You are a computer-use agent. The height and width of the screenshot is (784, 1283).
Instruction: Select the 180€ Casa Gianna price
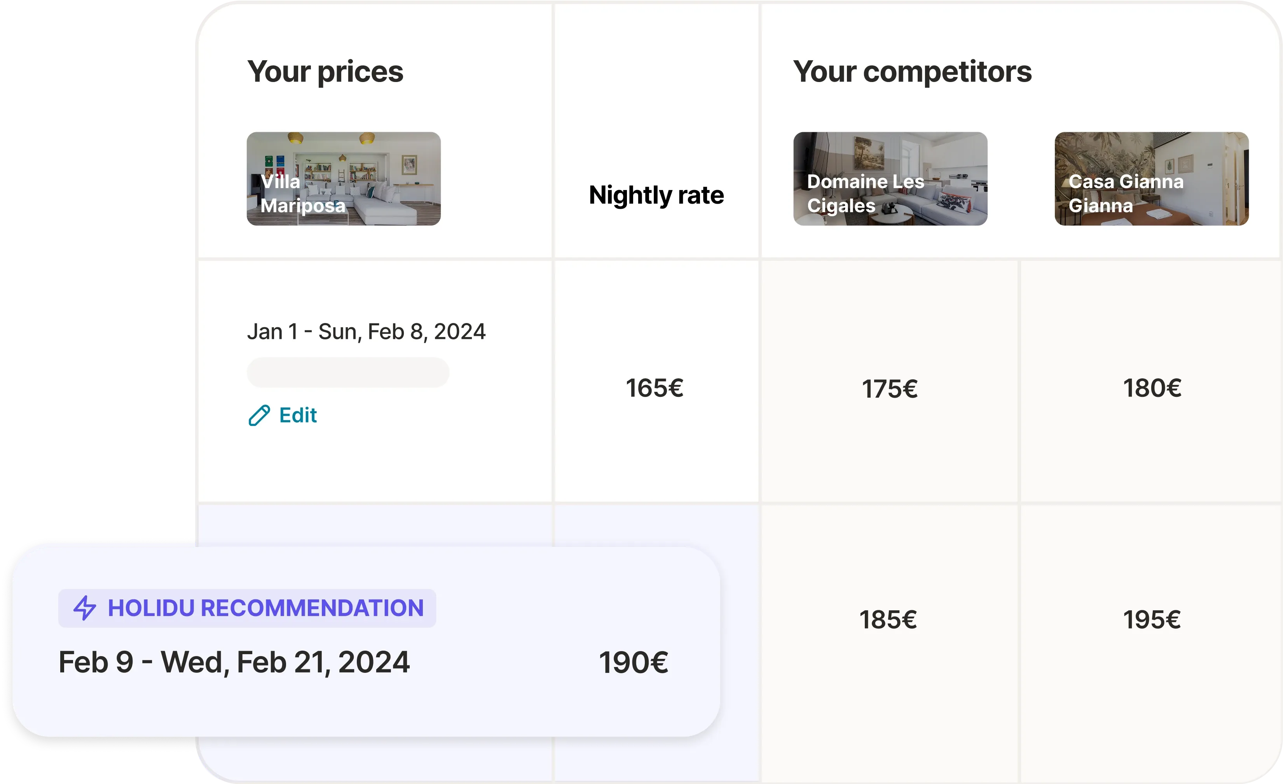coord(1152,388)
